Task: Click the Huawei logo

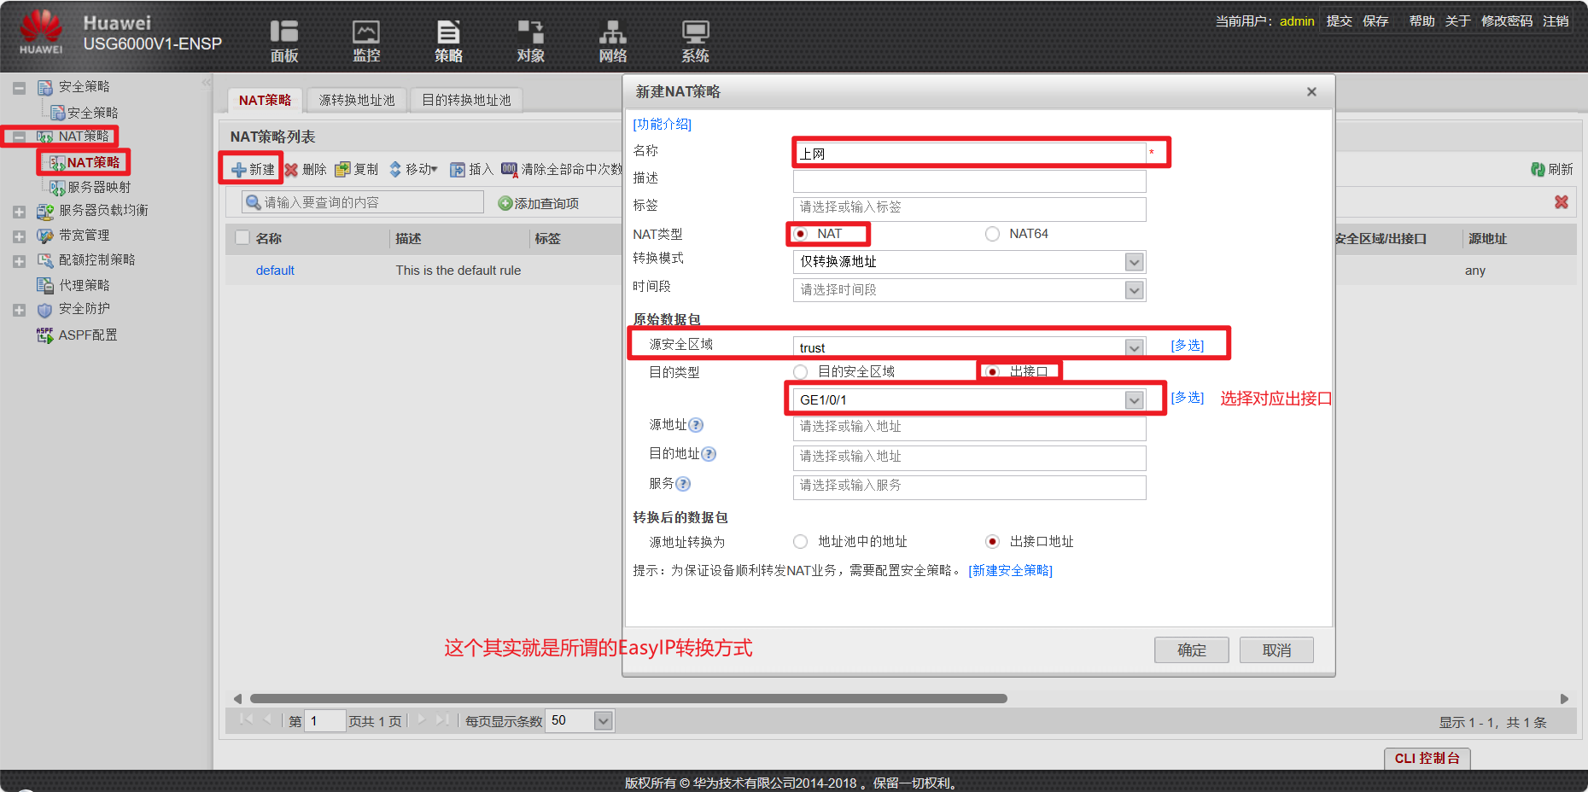Action: (x=41, y=32)
